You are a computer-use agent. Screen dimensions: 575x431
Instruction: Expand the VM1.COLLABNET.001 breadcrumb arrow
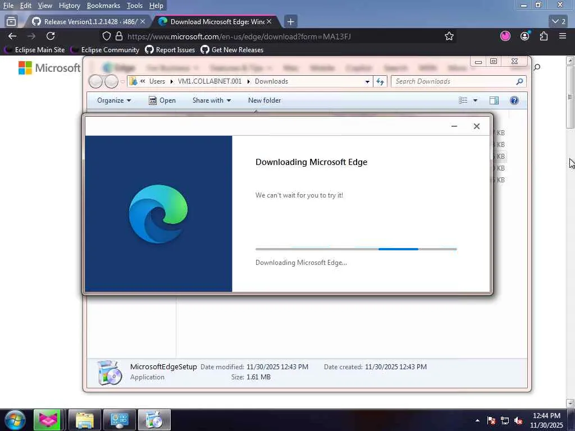pyautogui.click(x=248, y=81)
